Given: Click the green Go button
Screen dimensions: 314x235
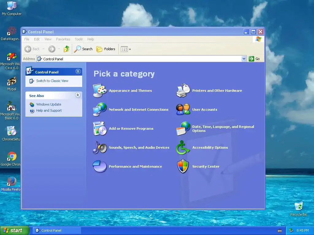Looking at the screenshot, I should pos(254,59).
